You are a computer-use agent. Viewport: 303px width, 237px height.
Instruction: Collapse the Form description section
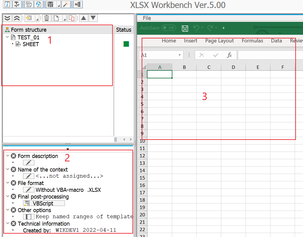click(8, 156)
